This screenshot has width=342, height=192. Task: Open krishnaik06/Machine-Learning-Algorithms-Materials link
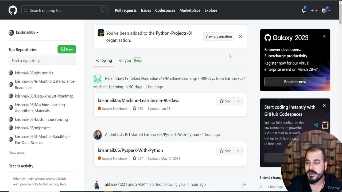point(41,108)
